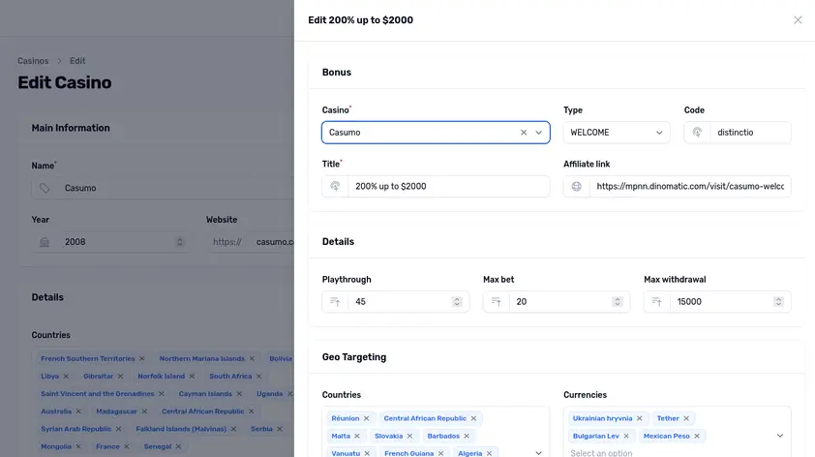Remove Northern Mariana Islands from casino countries

[252, 359]
